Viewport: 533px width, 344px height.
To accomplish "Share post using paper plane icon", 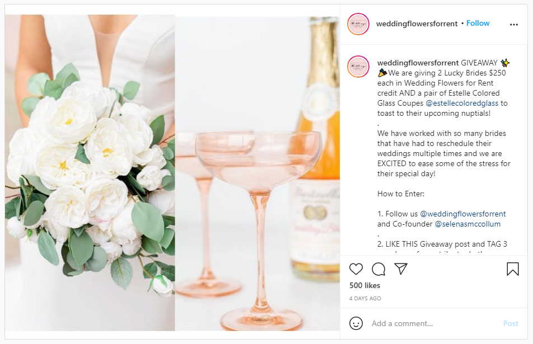I will [x=401, y=268].
